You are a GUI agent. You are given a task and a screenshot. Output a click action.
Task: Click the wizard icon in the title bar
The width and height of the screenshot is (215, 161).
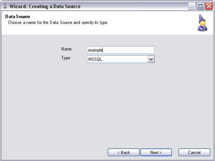[5, 6]
